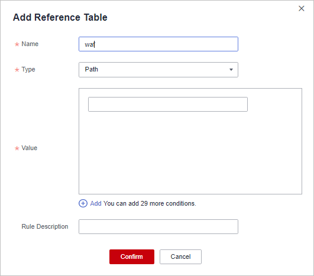Image resolution: width=314 pixels, height=276 pixels.
Task: Click the Add Reference Table heading
Action: click(60, 17)
